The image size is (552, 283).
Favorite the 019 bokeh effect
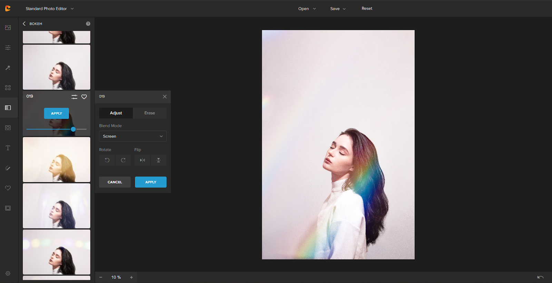click(84, 97)
